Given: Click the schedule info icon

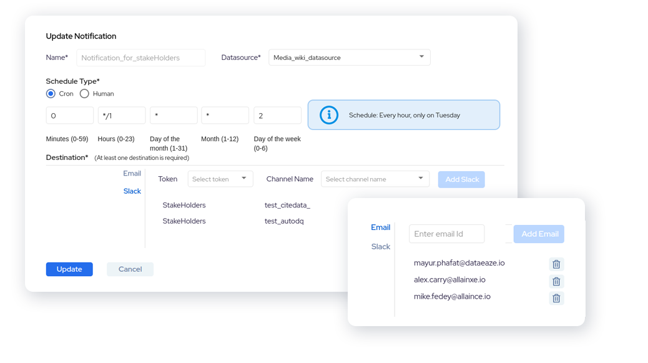Looking at the screenshot, I should pyautogui.click(x=329, y=116).
